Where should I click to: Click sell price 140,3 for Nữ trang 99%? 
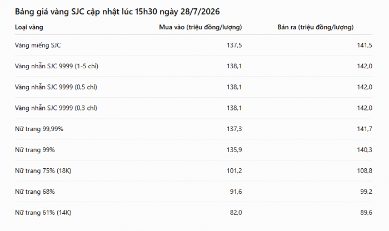click(365, 150)
